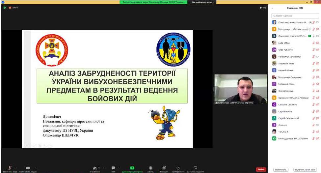
Task: Click the Пригласить invite button
Action: click(x=281, y=170)
